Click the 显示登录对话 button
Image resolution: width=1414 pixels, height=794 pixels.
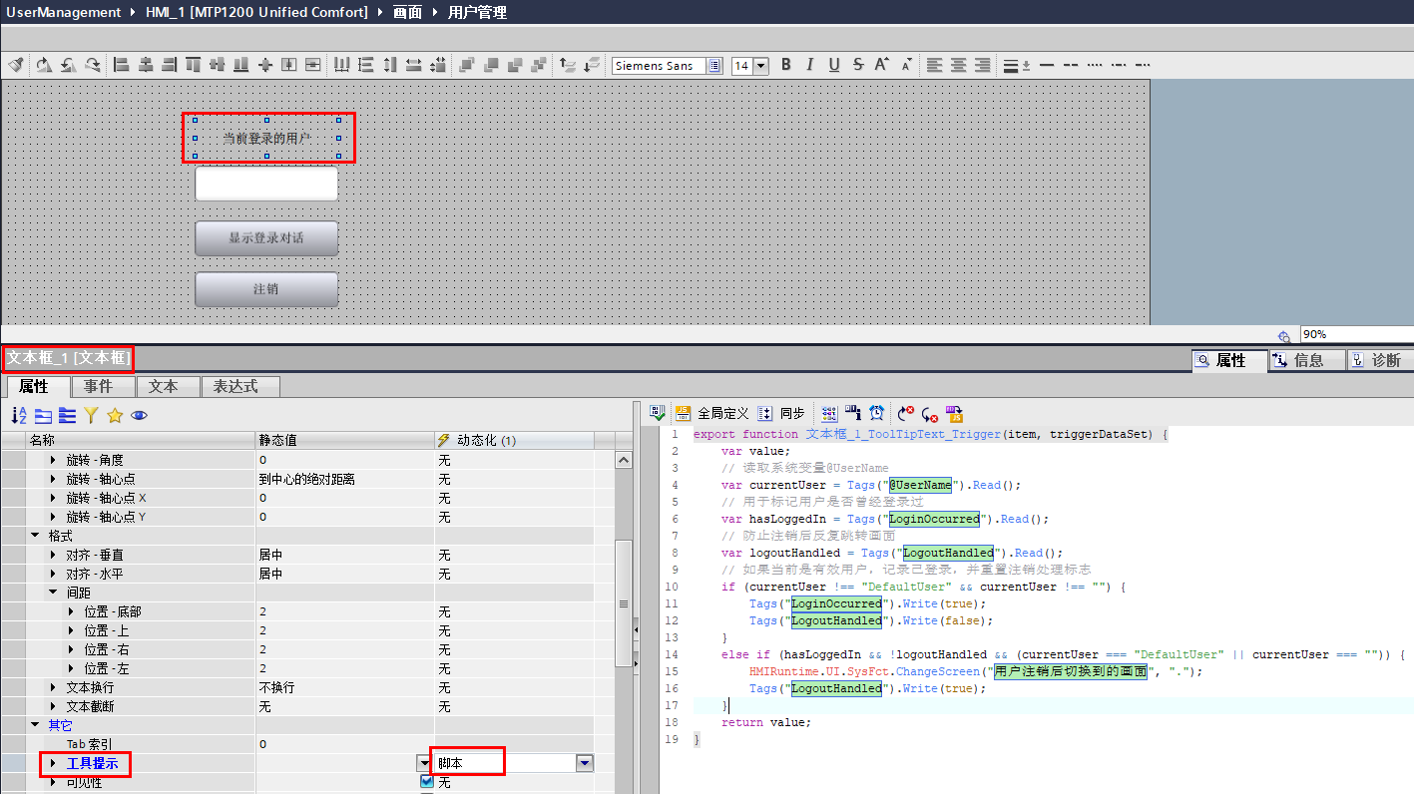coord(266,238)
